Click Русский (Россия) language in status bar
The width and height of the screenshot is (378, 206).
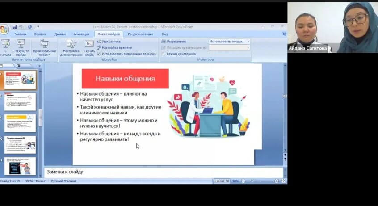click(x=63, y=181)
